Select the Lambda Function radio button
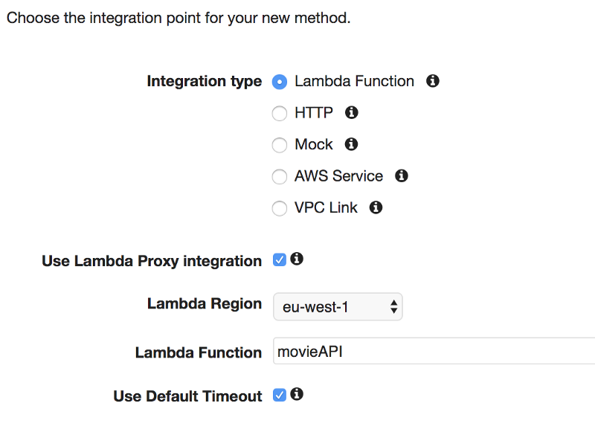 tap(280, 82)
